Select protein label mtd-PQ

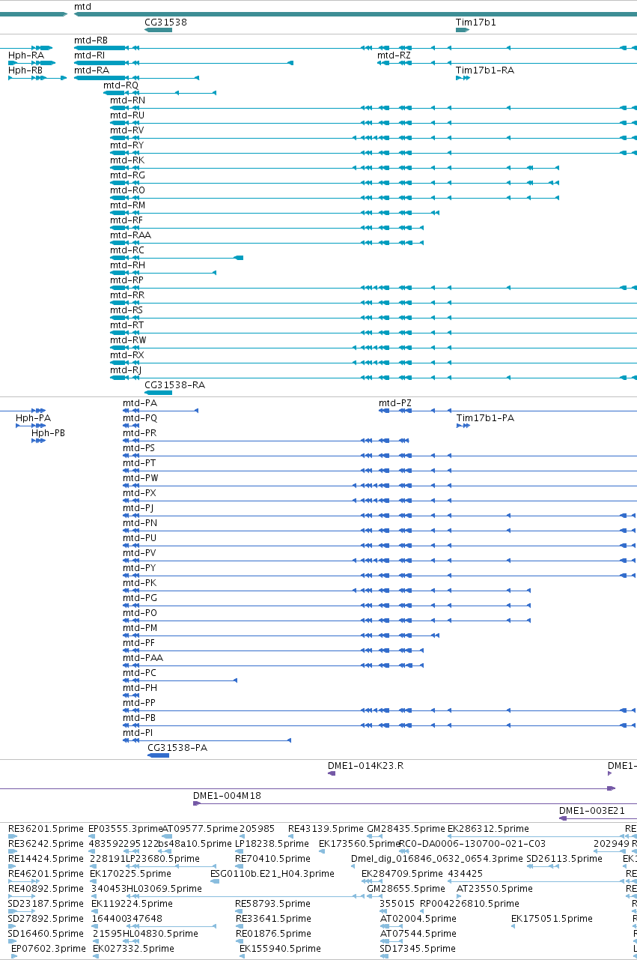[140, 417]
